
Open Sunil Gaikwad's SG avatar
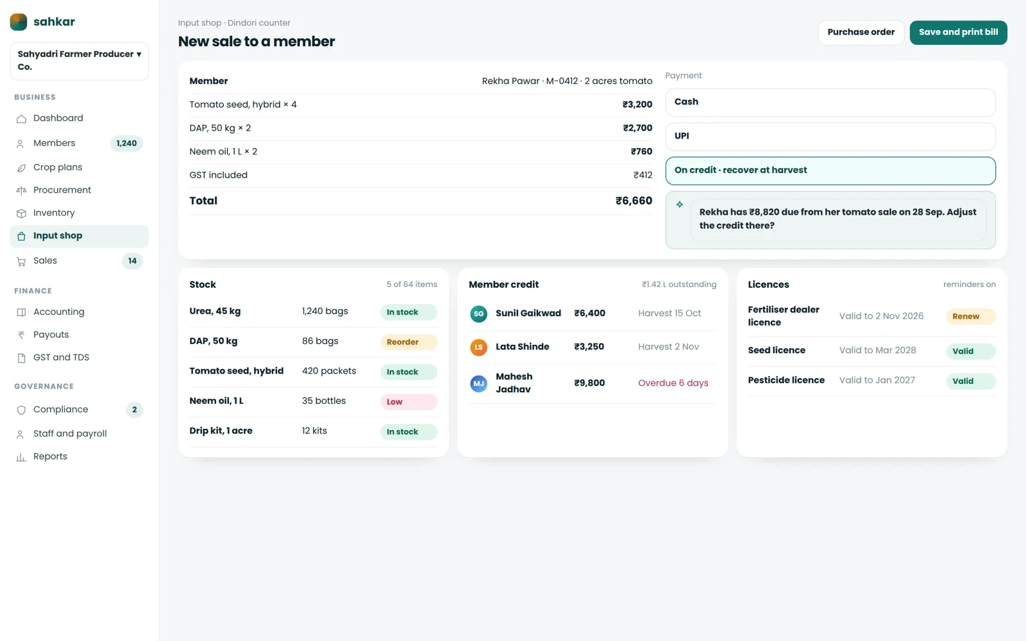pos(478,313)
